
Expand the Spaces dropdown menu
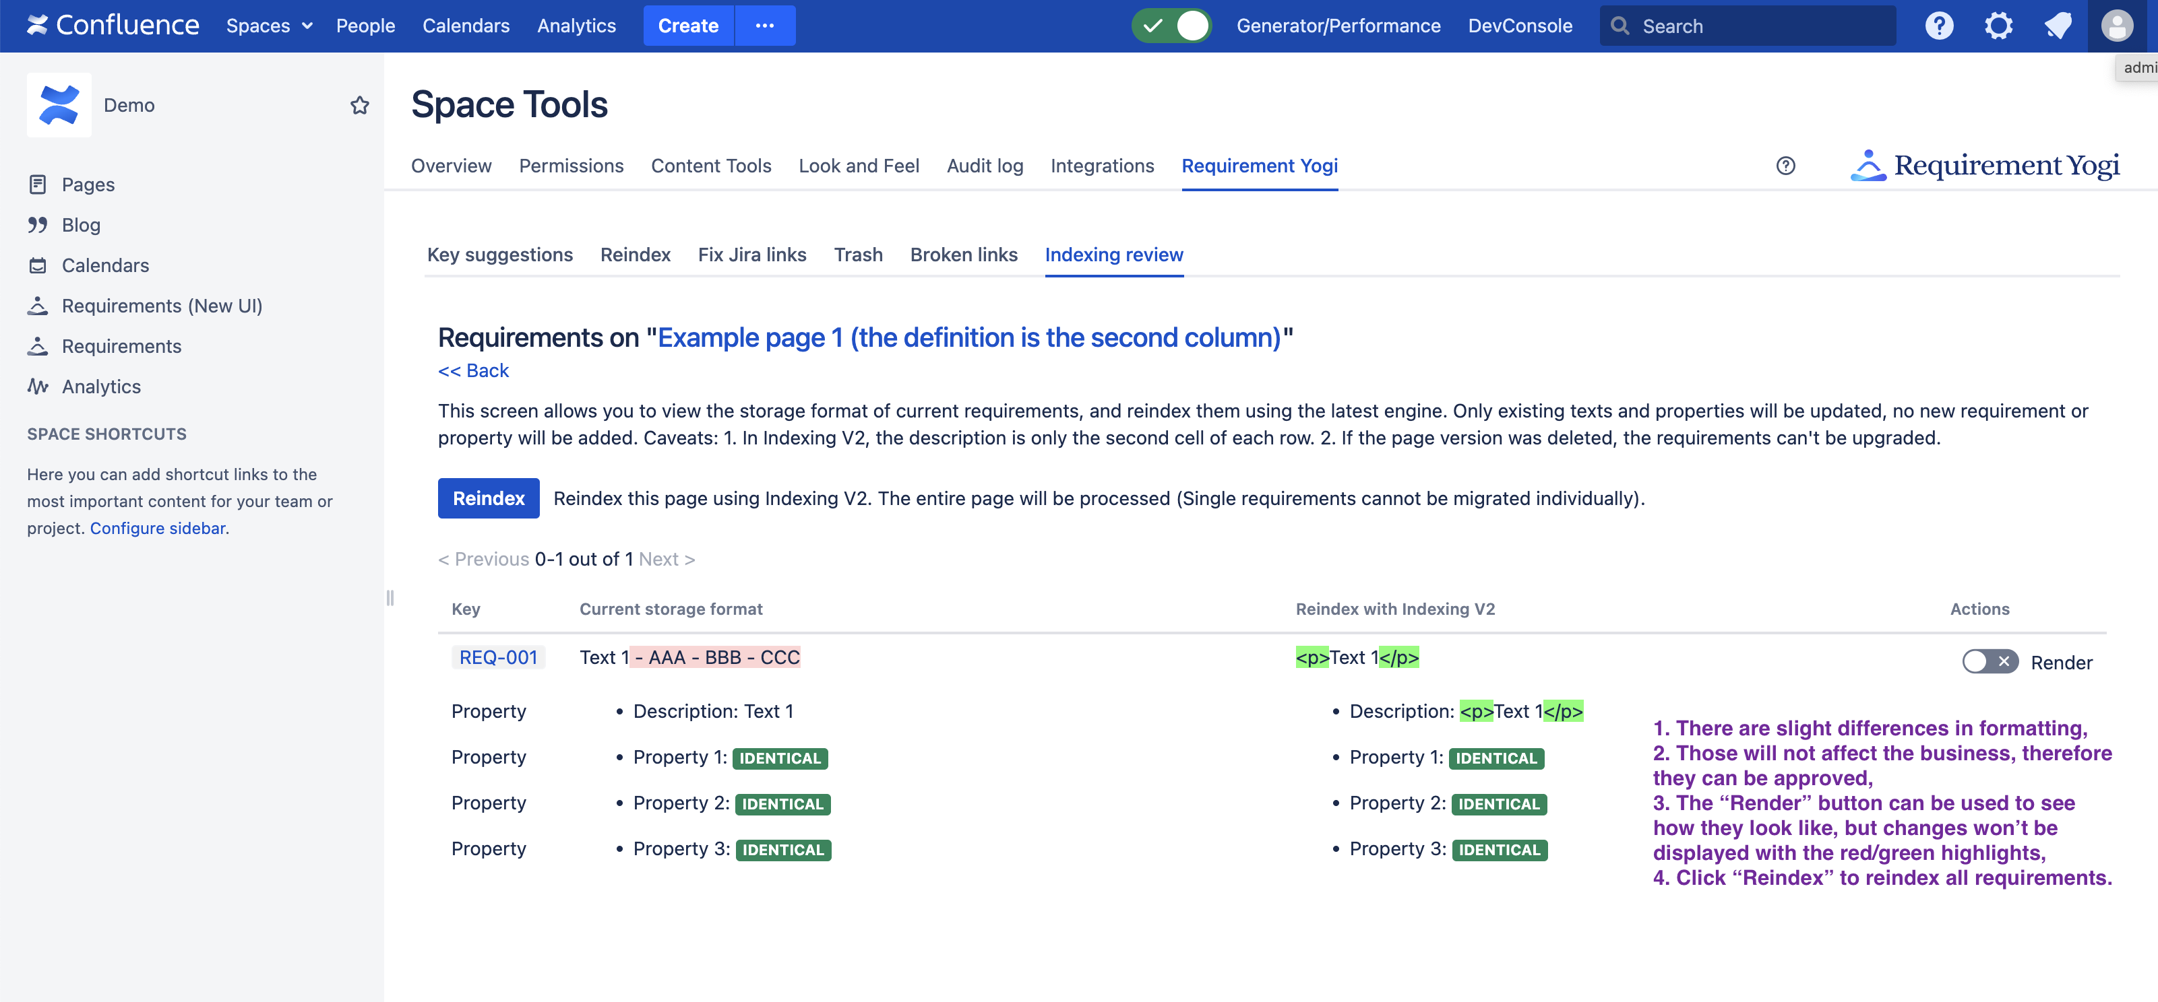pos(269,26)
